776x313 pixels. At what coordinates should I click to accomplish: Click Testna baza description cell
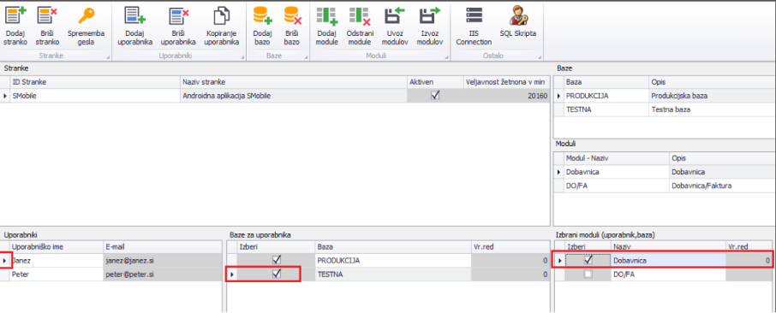(712, 109)
